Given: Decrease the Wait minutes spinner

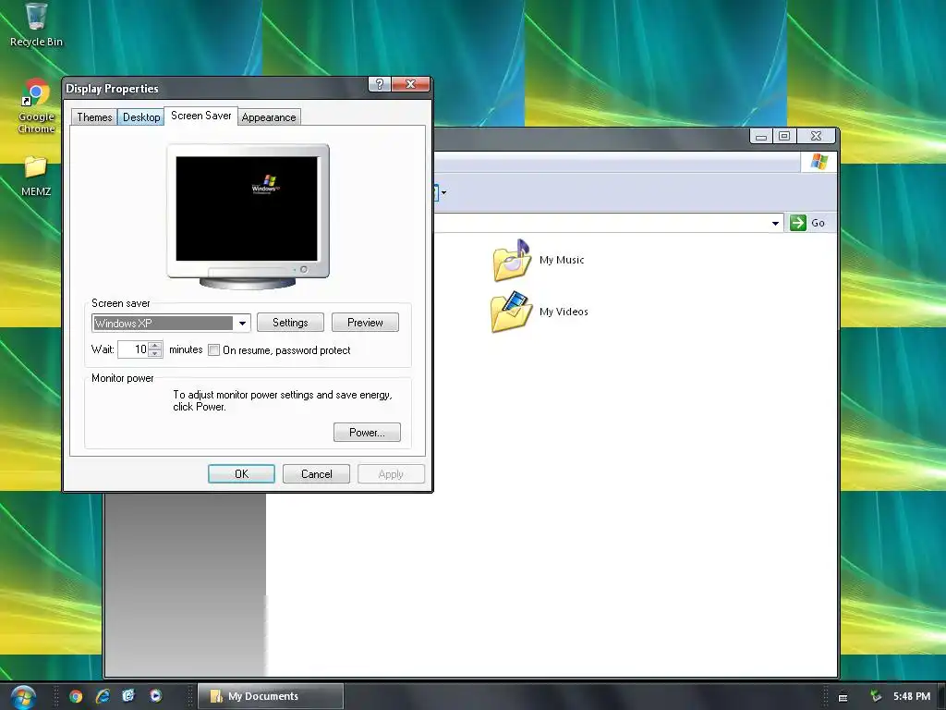Looking at the screenshot, I should [x=155, y=353].
